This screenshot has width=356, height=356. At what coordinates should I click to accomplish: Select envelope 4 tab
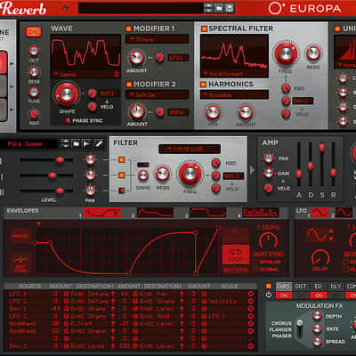point(260,213)
